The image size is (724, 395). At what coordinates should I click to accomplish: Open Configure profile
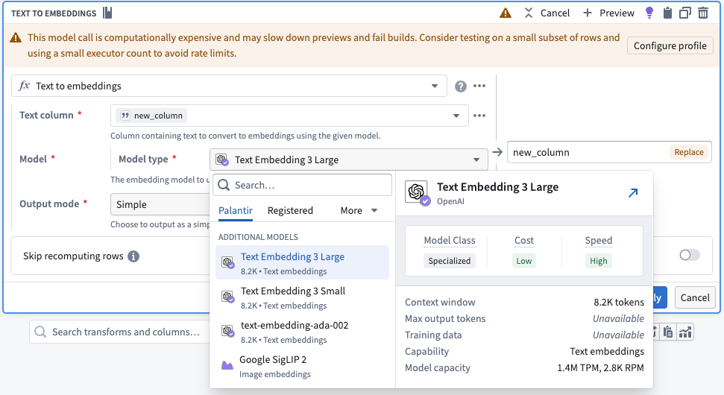[x=670, y=45]
